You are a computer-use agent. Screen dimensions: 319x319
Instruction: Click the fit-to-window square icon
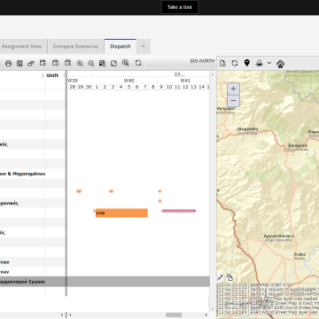click(x=113, y=63)
